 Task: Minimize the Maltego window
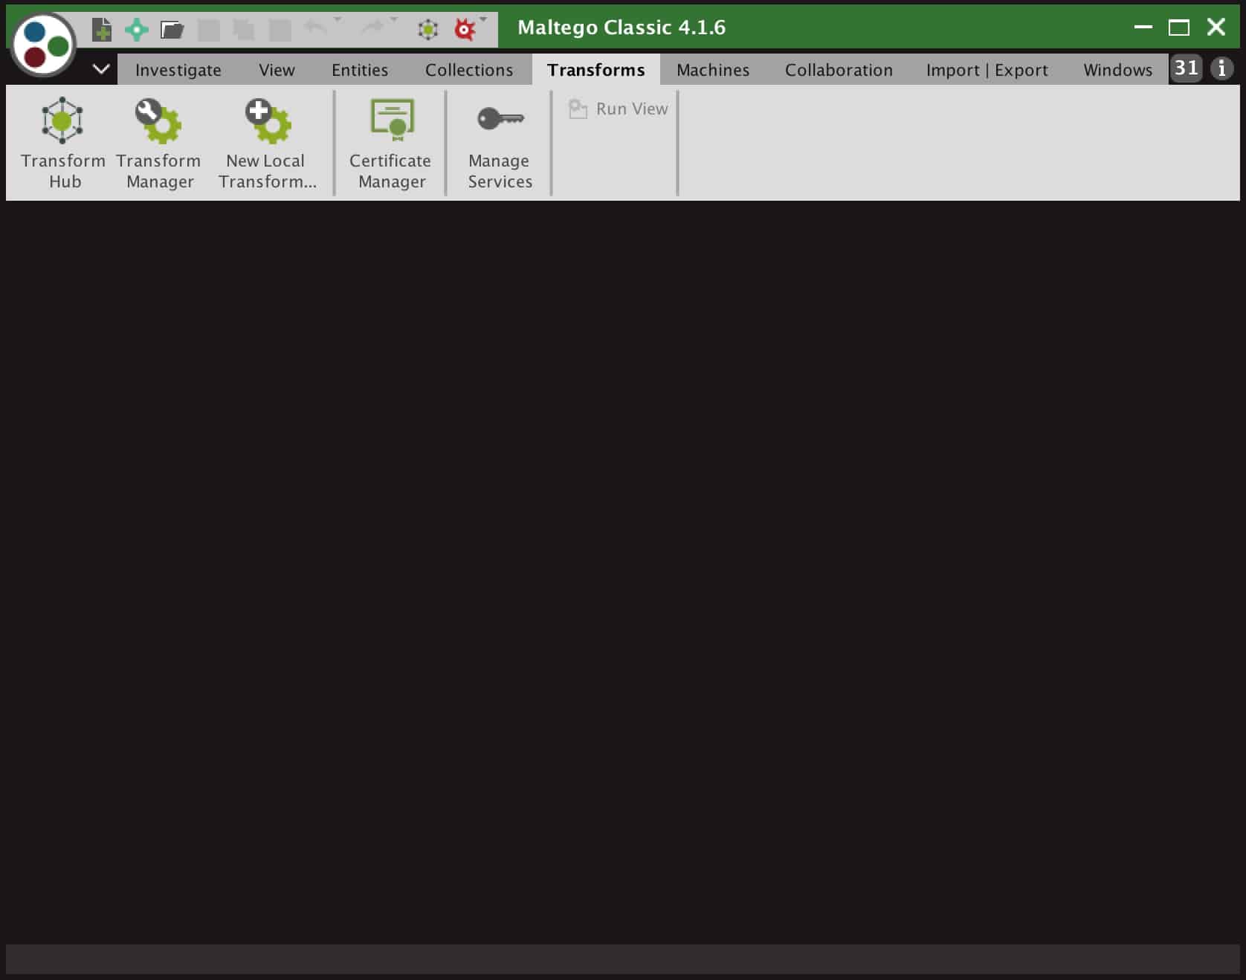pyautogui.click(x=1143, y=28)
